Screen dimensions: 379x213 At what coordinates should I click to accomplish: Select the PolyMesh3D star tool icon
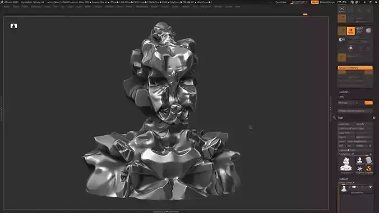pyautogui.click(x=360, y=169)
